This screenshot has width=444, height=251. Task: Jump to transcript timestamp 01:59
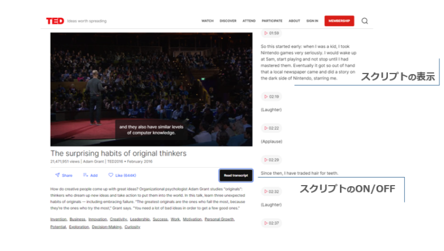point(271,33)
